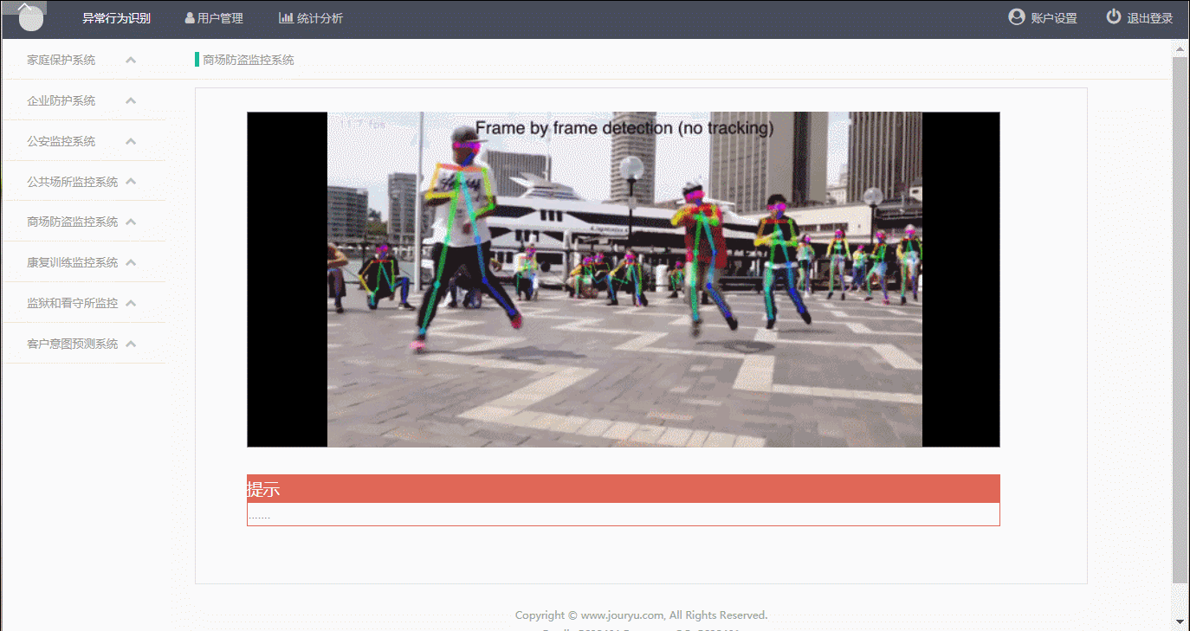Click the account person icon beside 账户设置

[1017, 16]
